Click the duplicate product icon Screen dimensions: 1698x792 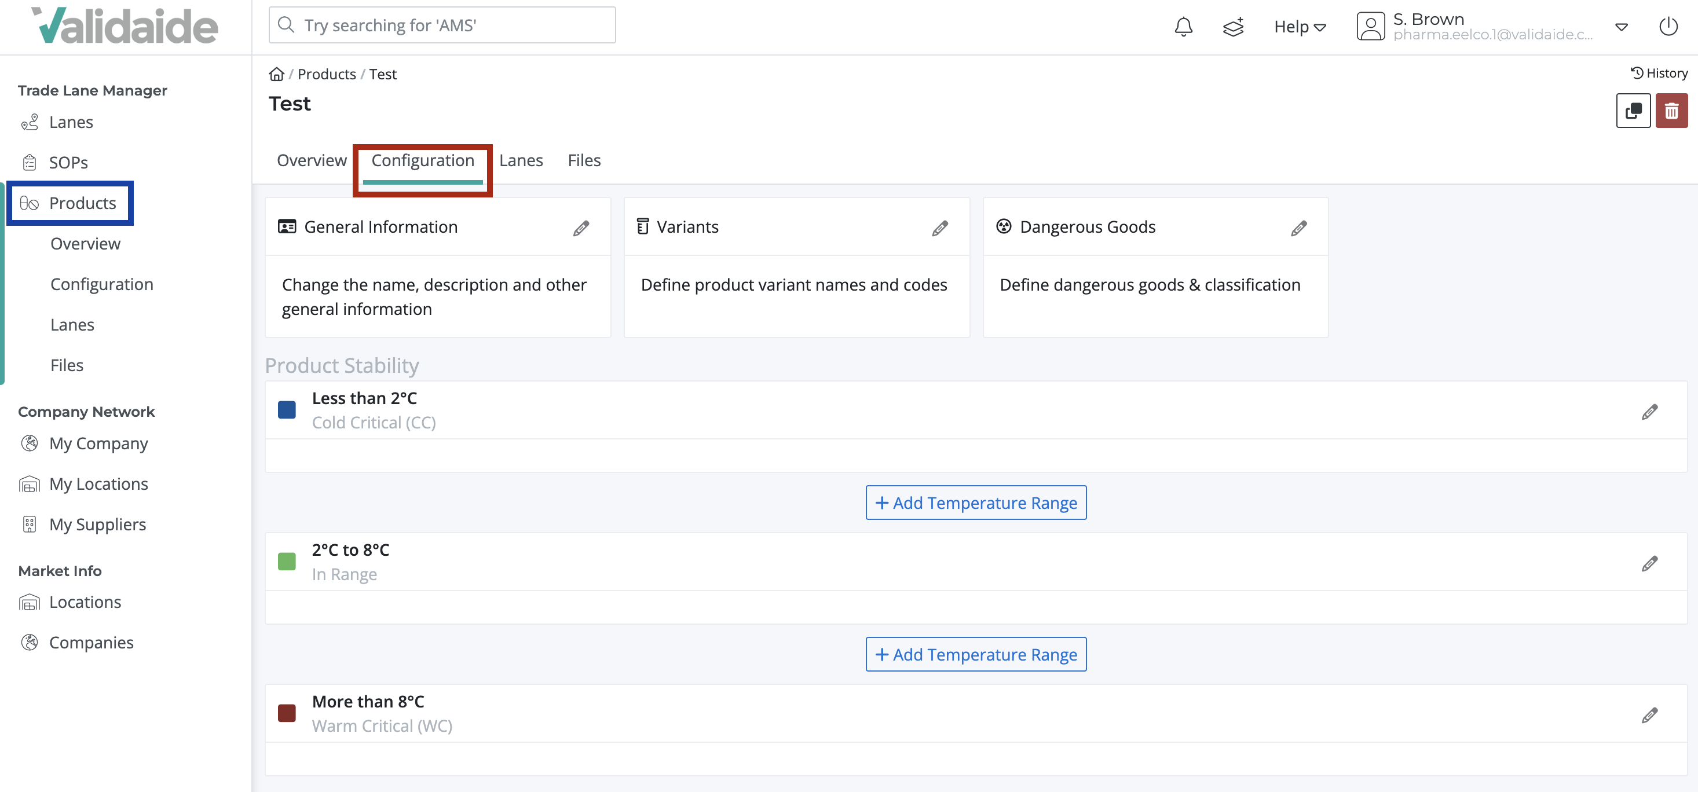tap(1633, 110)
